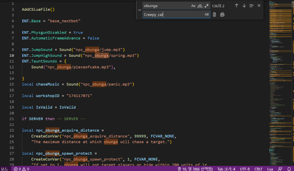The image size is (294, 171).
Task: Toggle Match Case in find box
Action: pos(193,6)
